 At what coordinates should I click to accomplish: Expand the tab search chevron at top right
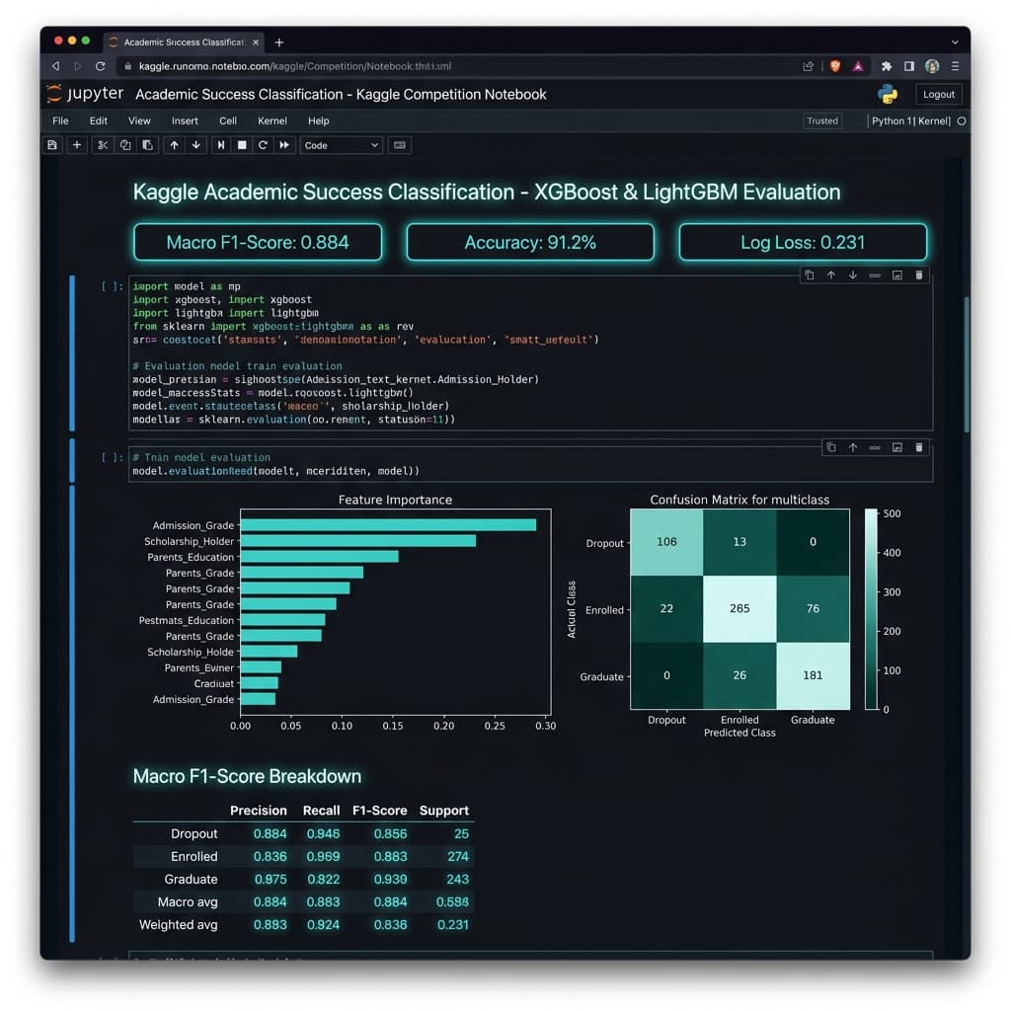(955, 41)
